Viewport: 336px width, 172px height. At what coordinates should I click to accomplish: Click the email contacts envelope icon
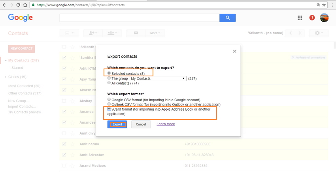(136, 33)
